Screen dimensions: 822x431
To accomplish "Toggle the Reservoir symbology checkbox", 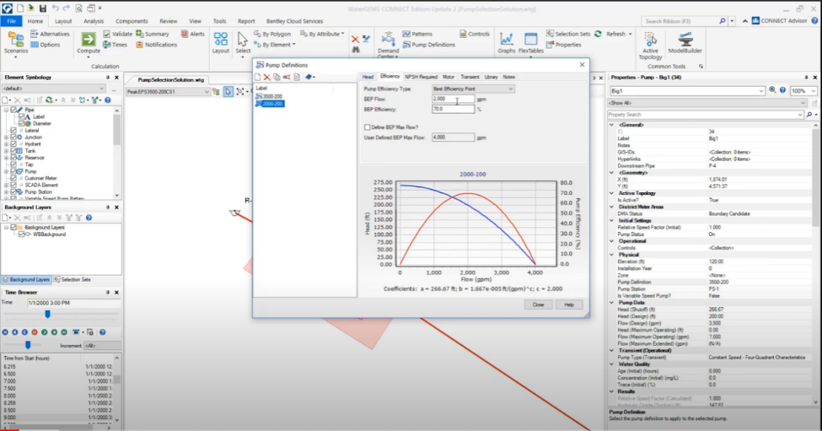I will point(13,157).
